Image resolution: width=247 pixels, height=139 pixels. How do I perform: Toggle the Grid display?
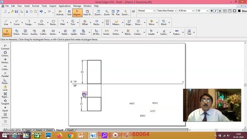point(69,13)
